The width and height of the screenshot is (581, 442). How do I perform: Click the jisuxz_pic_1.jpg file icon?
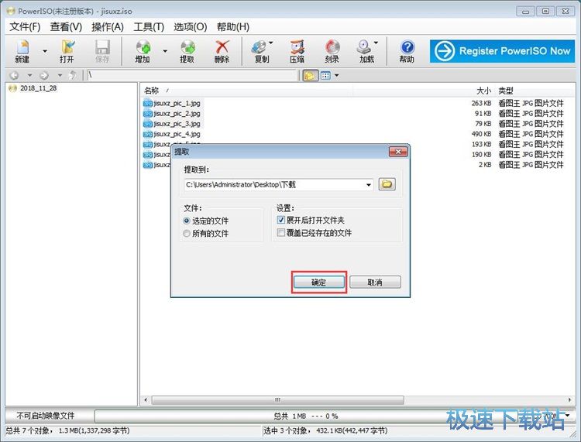(147, 103)
